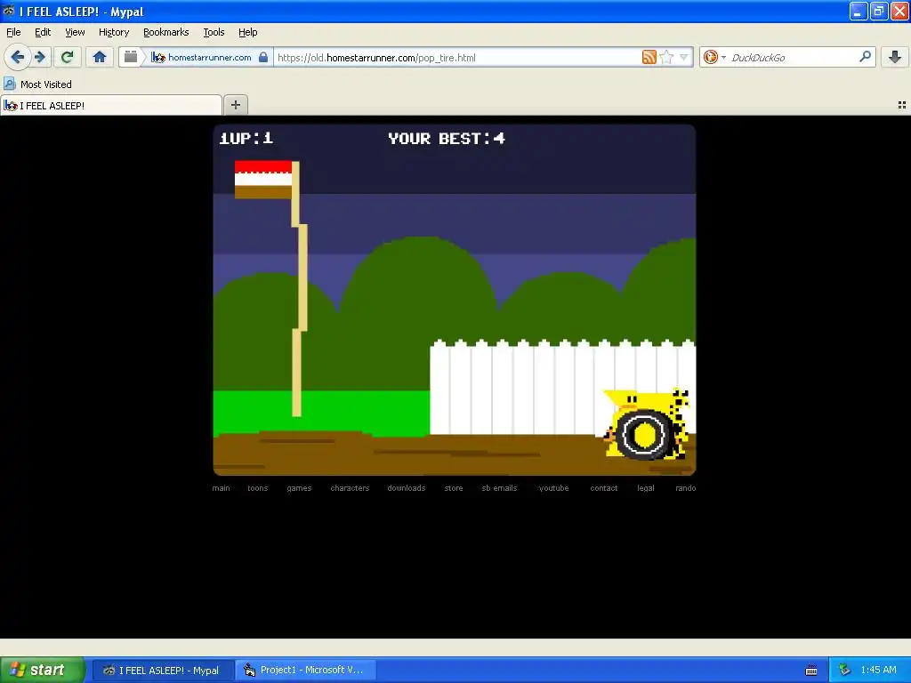Click the padlock security icon

point(263,57)
